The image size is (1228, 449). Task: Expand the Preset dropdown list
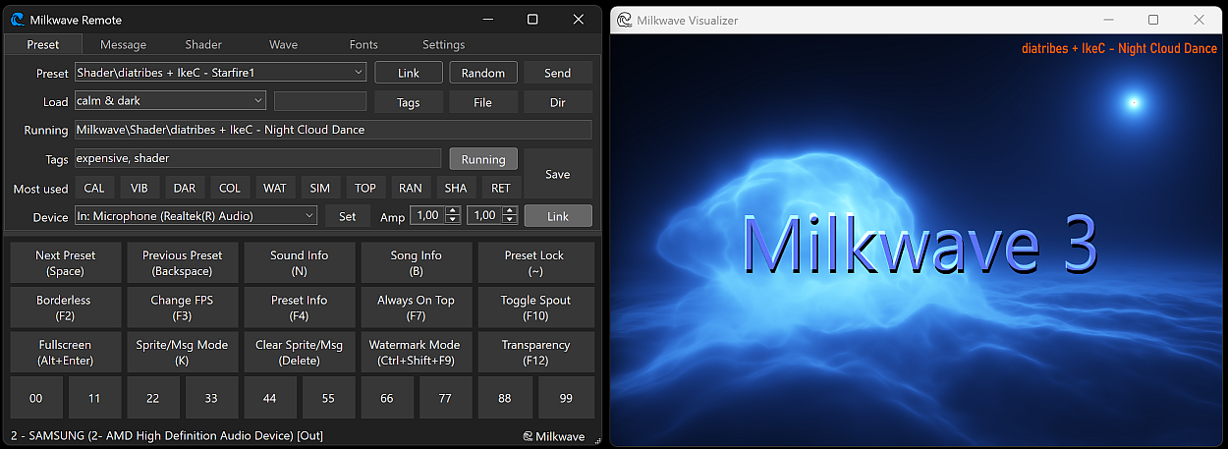pos(359,73)
